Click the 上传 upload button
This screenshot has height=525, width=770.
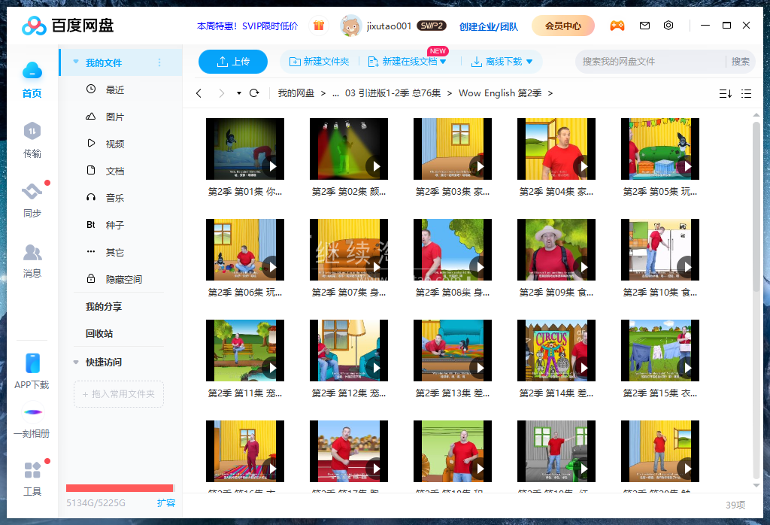(233, 62)
